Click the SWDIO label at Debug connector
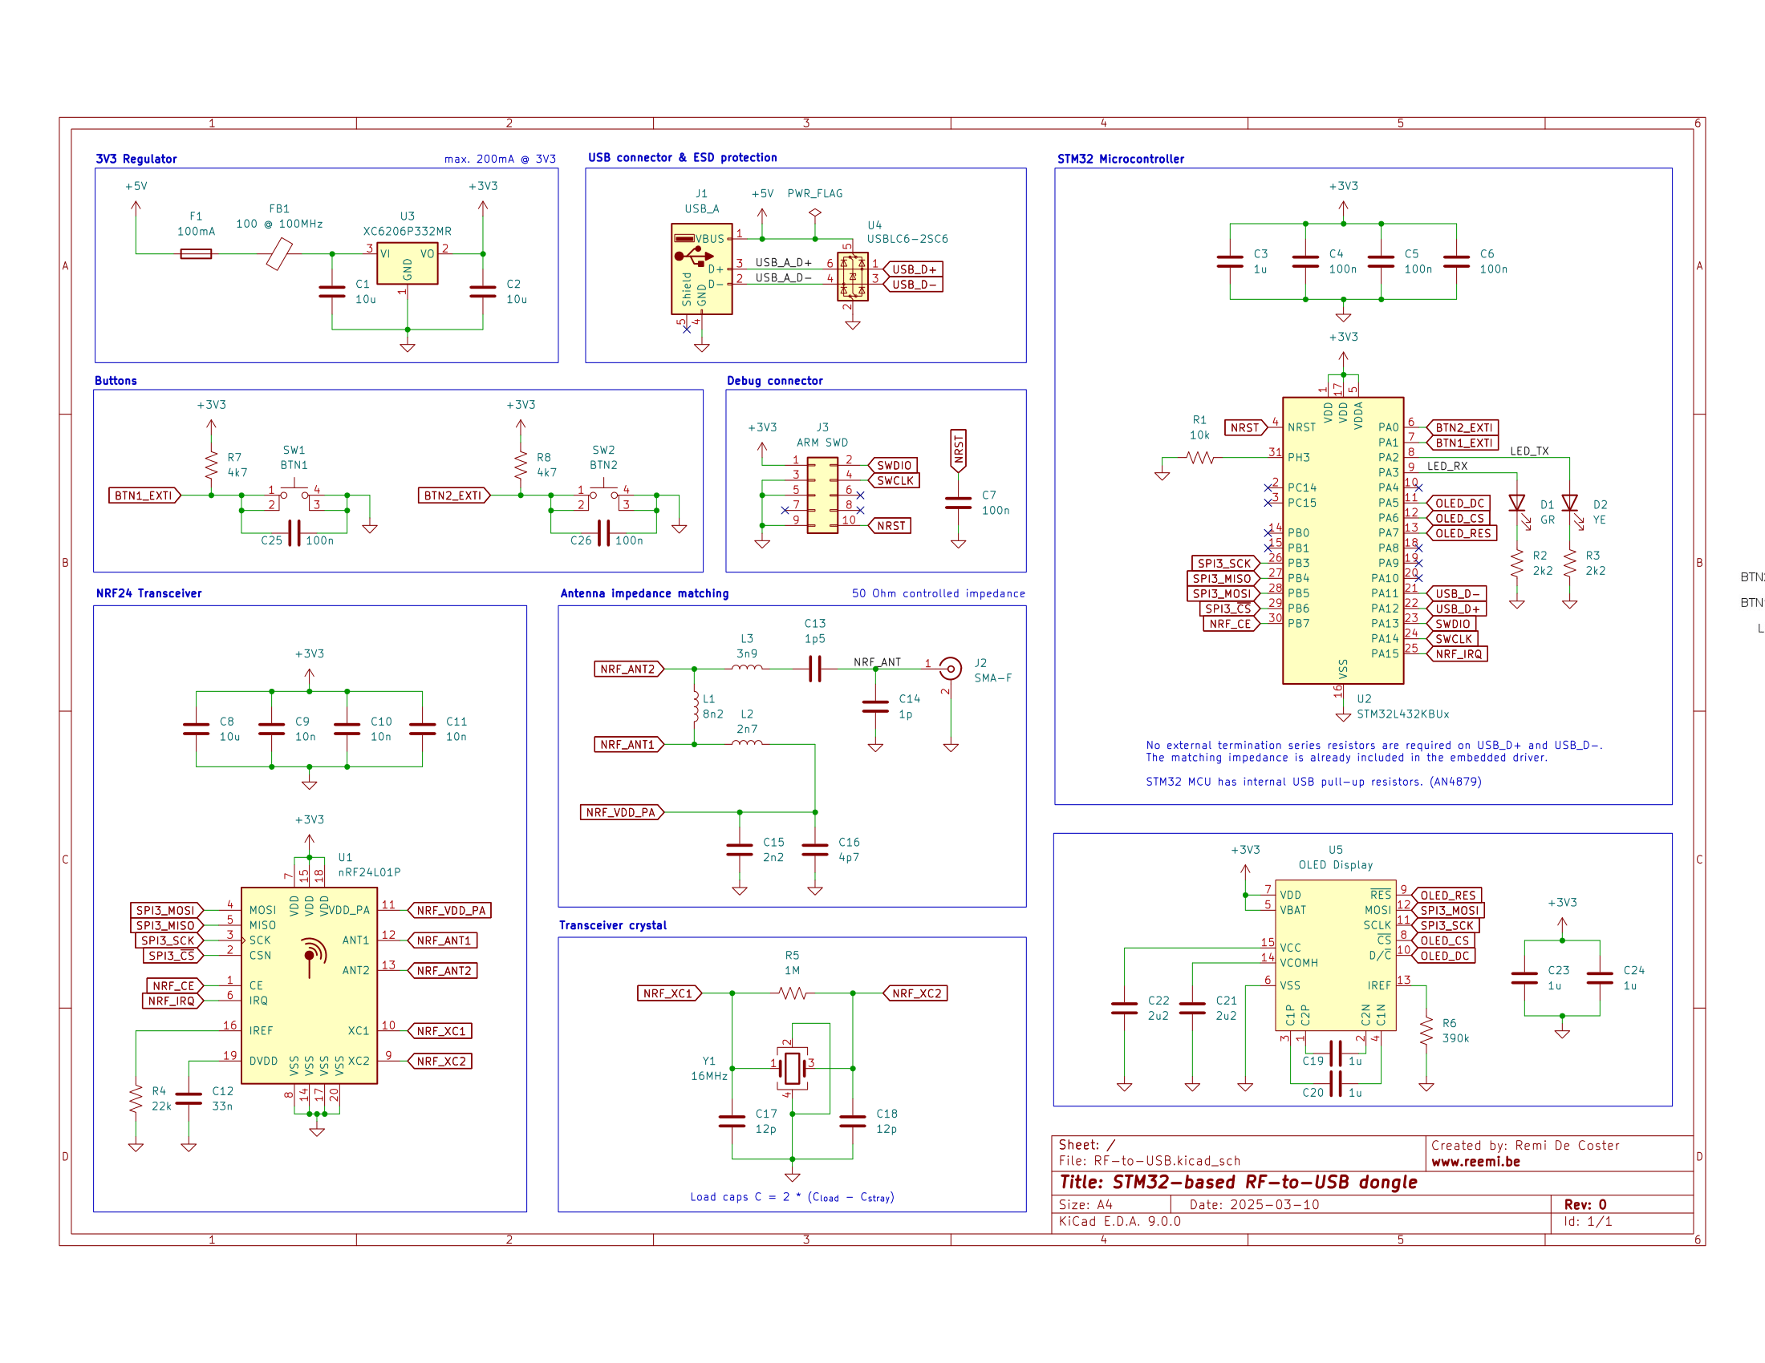 [893, 465]
